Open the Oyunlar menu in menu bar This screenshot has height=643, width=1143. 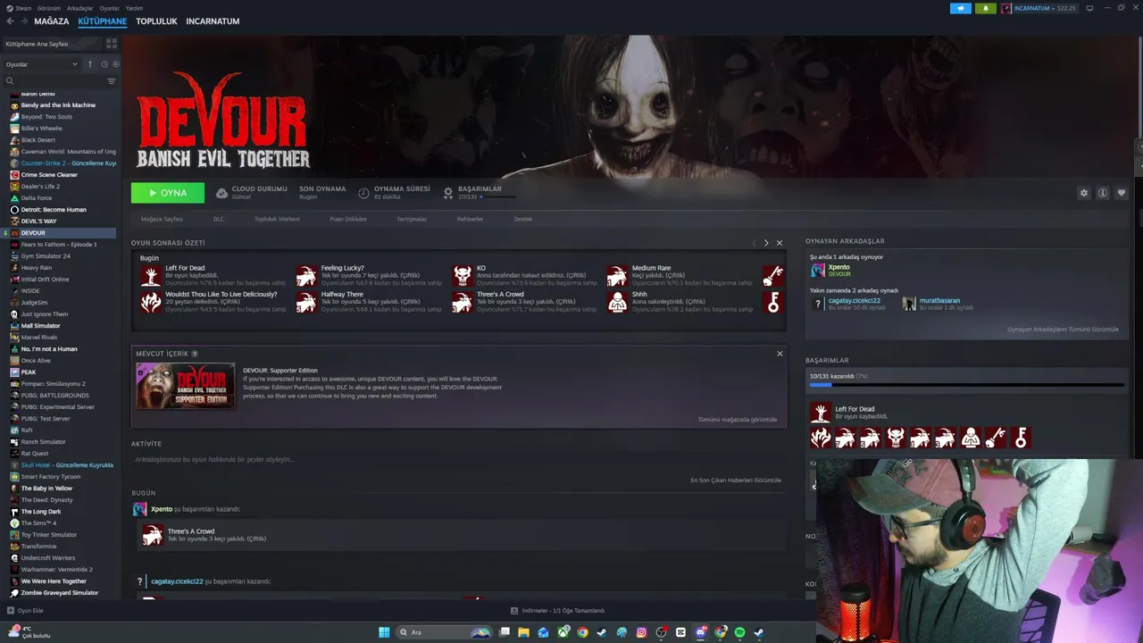pos(109,8)
